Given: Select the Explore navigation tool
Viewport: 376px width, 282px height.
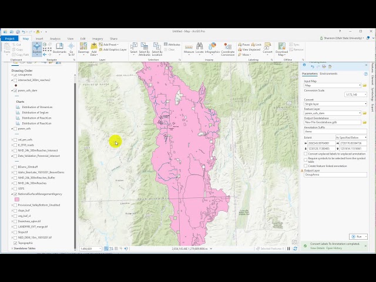Looking at the screenshot, I should tap(37, 49).
